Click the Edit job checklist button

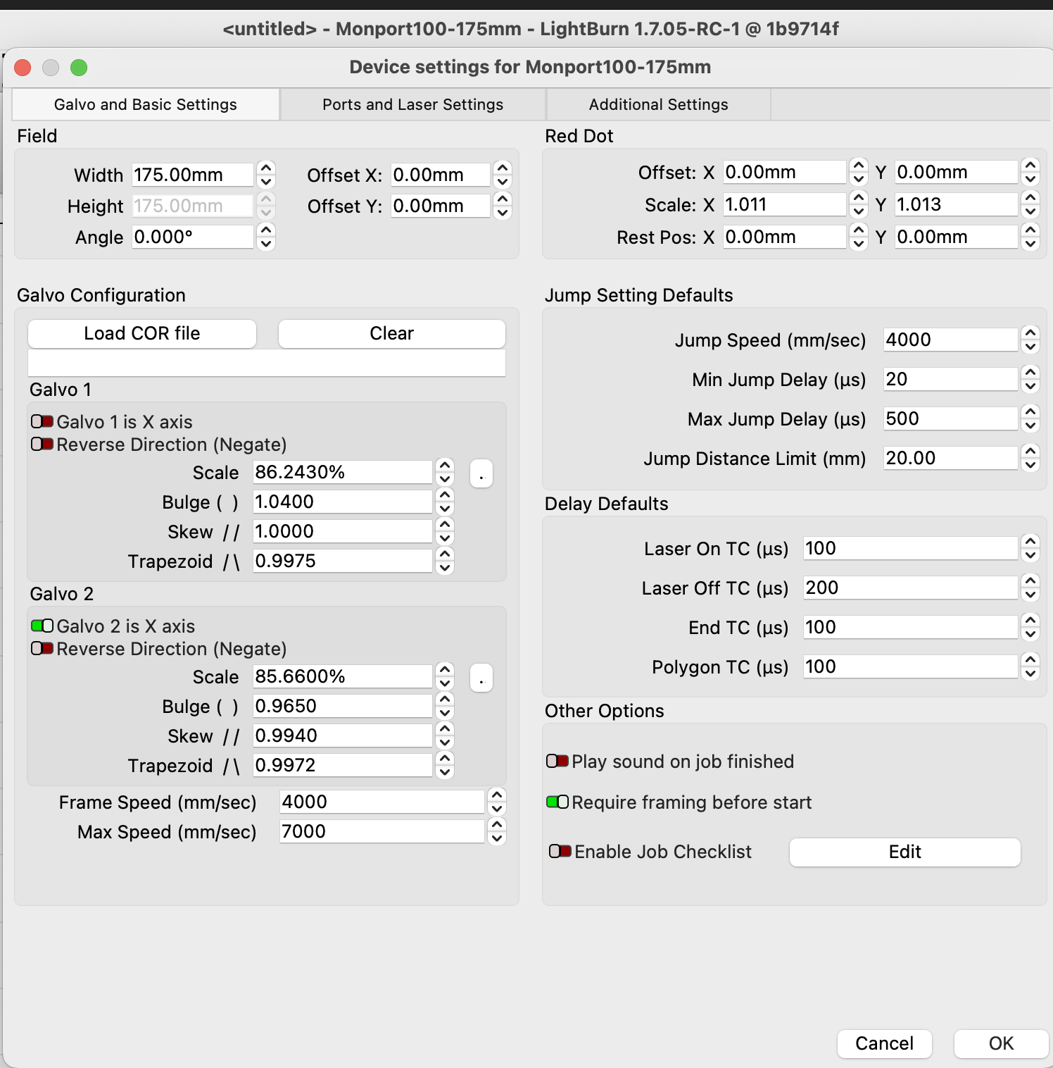pyautogui.click(x=905, y=852)
